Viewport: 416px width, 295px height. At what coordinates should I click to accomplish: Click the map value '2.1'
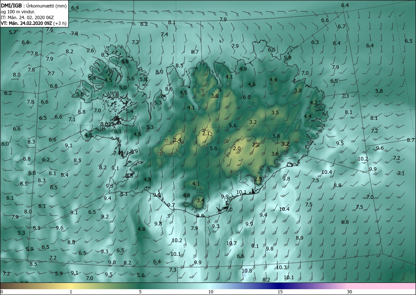tap(206, 134)
